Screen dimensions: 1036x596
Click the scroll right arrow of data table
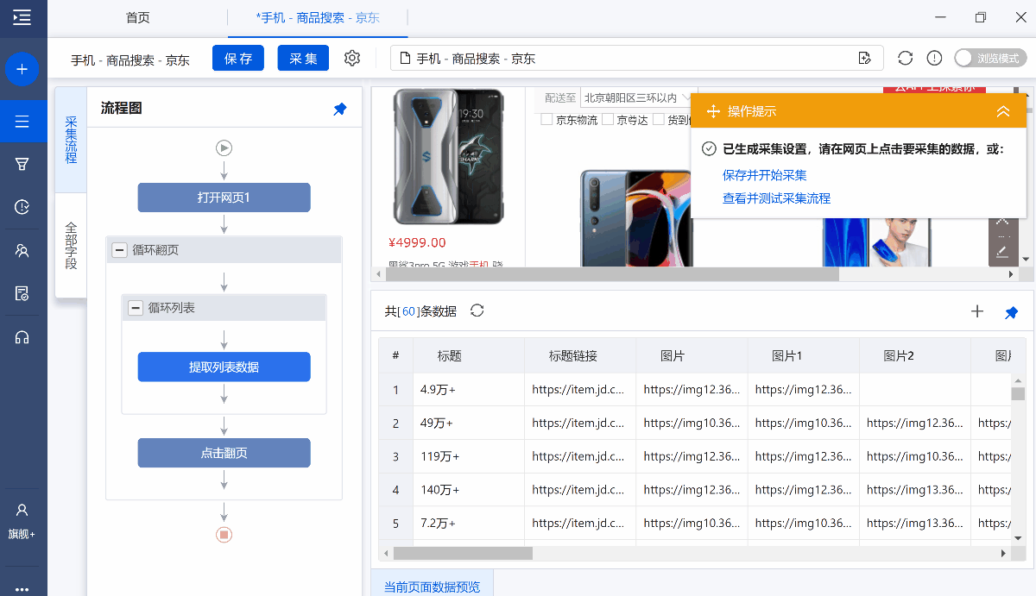pos(1003,553)
